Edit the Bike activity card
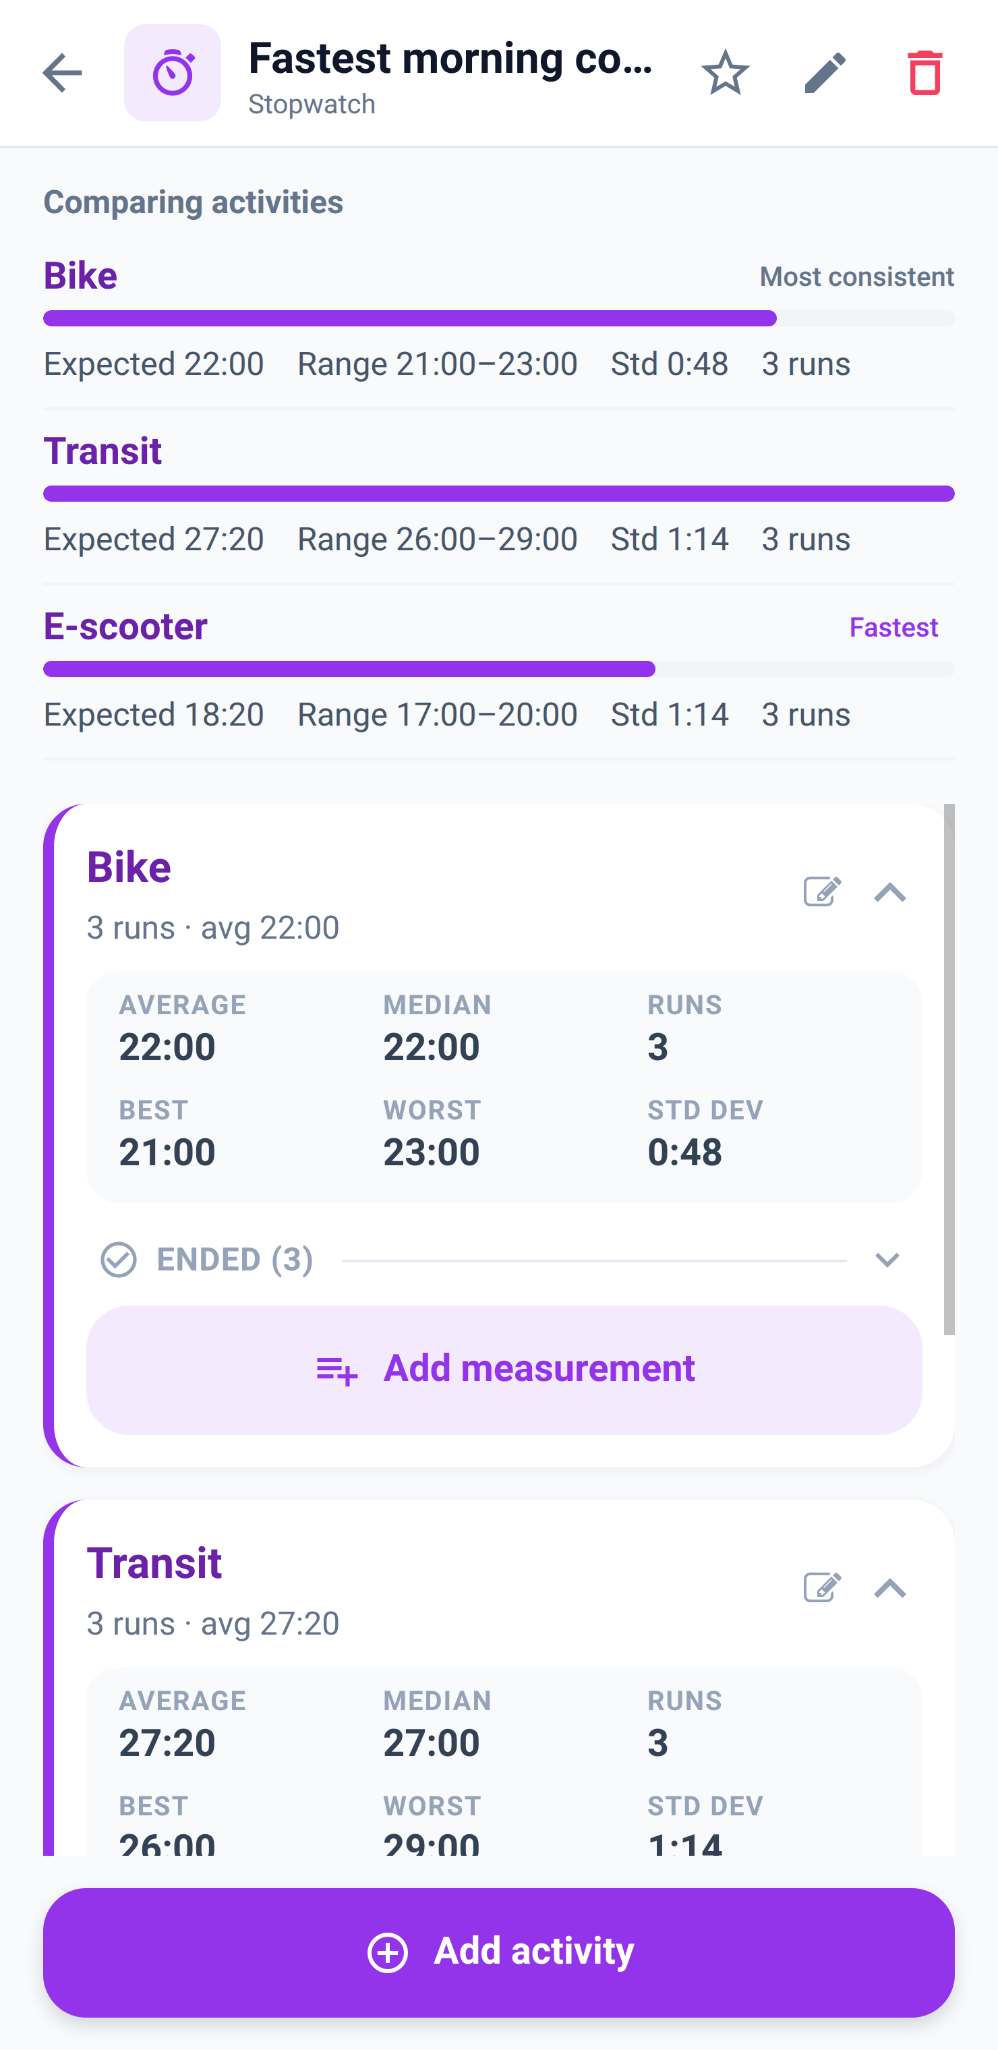The height and width of the screenshot is (2050, 998). click(x=822, y=892)
